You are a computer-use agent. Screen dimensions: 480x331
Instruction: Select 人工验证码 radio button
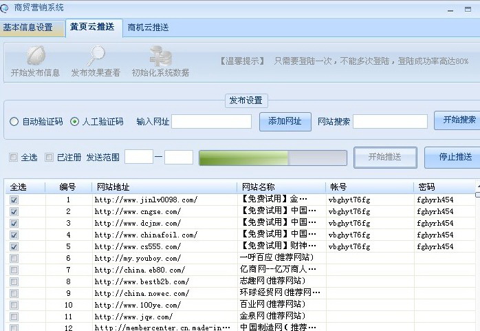click(x=74, y=122)
